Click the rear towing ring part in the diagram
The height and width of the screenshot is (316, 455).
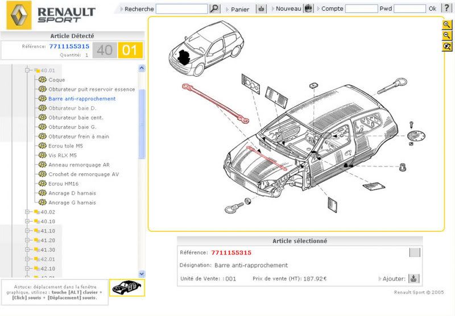click(392, 85)
